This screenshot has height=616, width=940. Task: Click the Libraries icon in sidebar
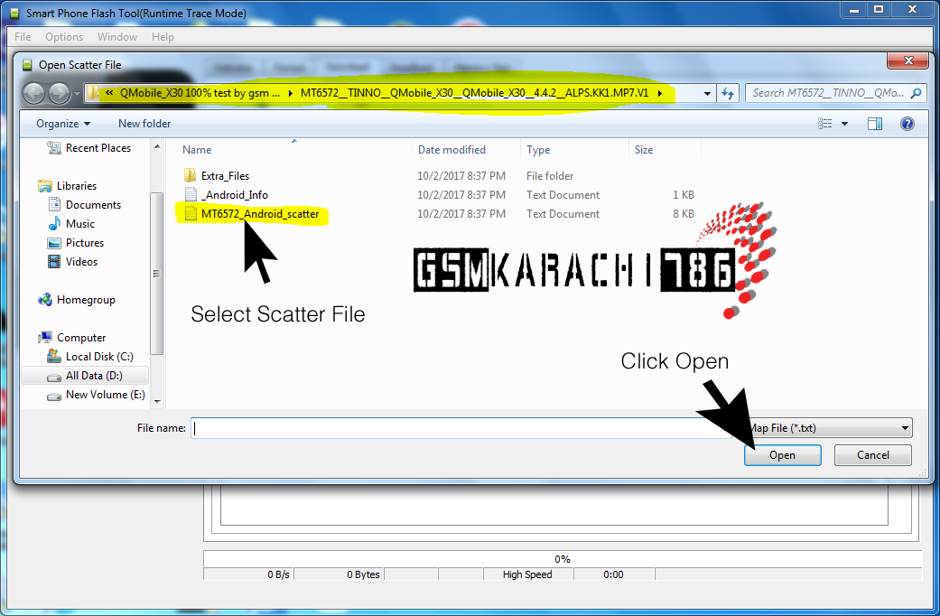[x=45, y=186]
